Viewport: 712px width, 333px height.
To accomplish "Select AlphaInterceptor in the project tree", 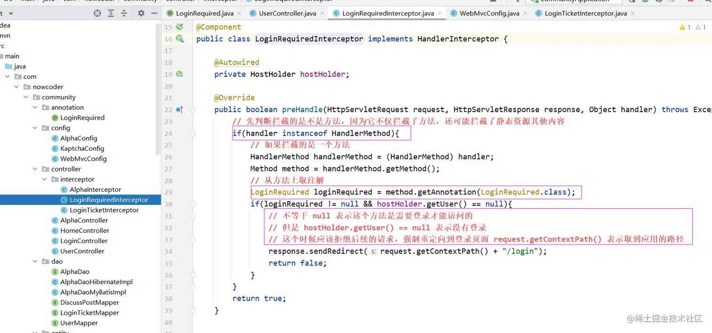I will [x=96, y=190].
